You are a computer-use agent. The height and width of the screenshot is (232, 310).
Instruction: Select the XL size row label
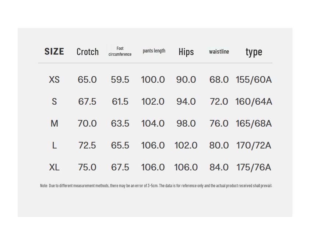coord(54,167)
